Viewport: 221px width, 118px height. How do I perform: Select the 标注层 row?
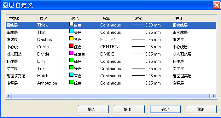[111, 62]
